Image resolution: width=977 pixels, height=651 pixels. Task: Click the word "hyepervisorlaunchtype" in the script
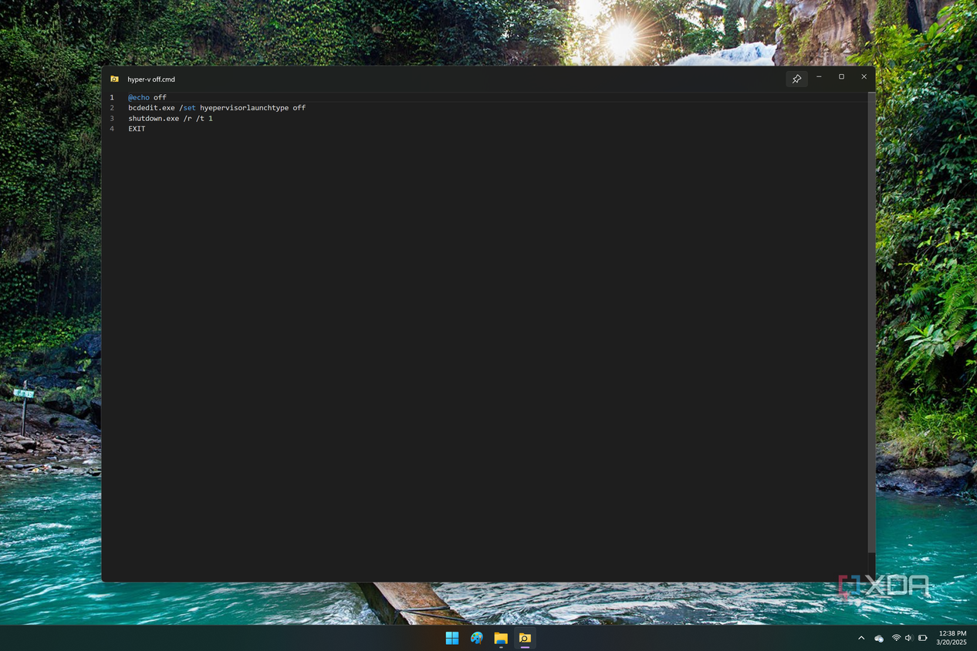(x=244, y=108)
